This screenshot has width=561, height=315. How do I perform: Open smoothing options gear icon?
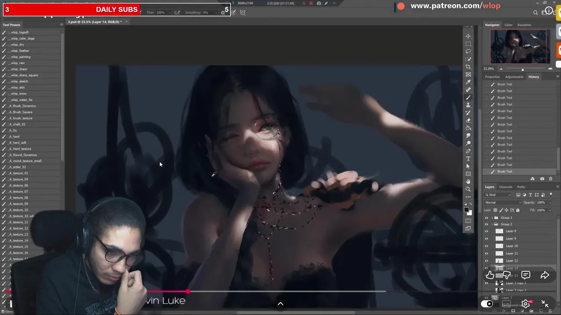pyautogui.click(x=223, y=13)
